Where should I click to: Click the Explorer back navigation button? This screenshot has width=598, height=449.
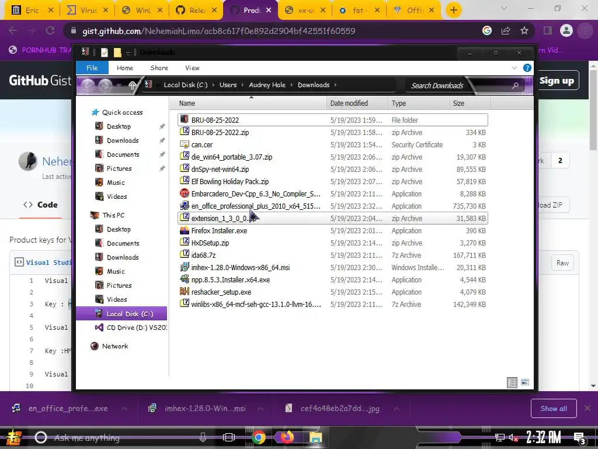click(88, 85)
